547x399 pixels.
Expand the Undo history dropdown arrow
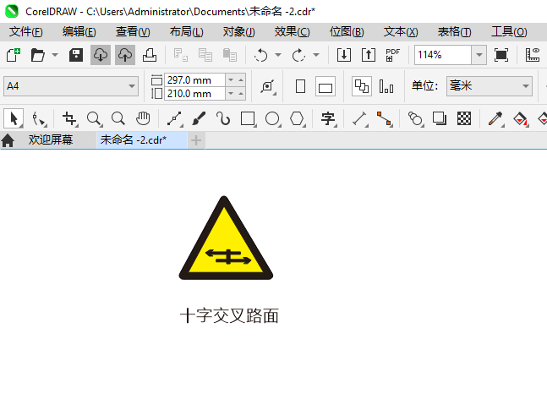pyautogui.click(x=278, y=55)
